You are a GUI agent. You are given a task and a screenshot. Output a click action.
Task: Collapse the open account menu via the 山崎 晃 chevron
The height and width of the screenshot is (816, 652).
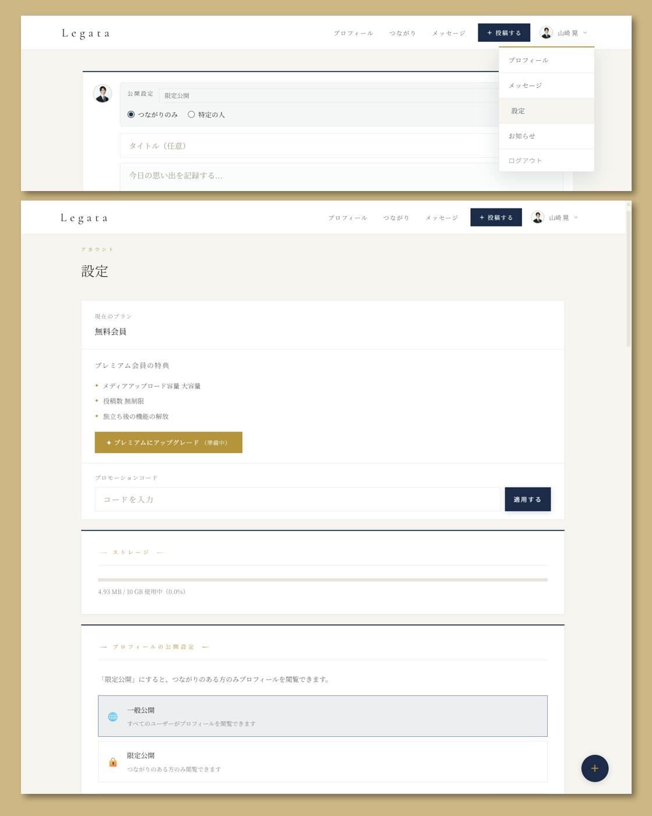pos(585,33)
